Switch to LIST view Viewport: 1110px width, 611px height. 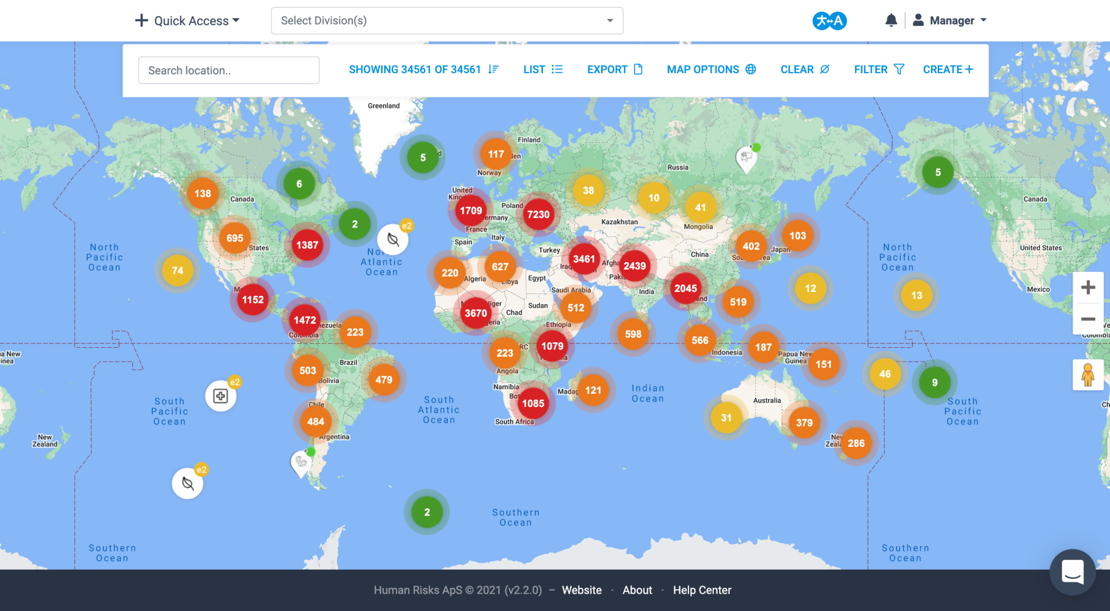click(543, 69)
